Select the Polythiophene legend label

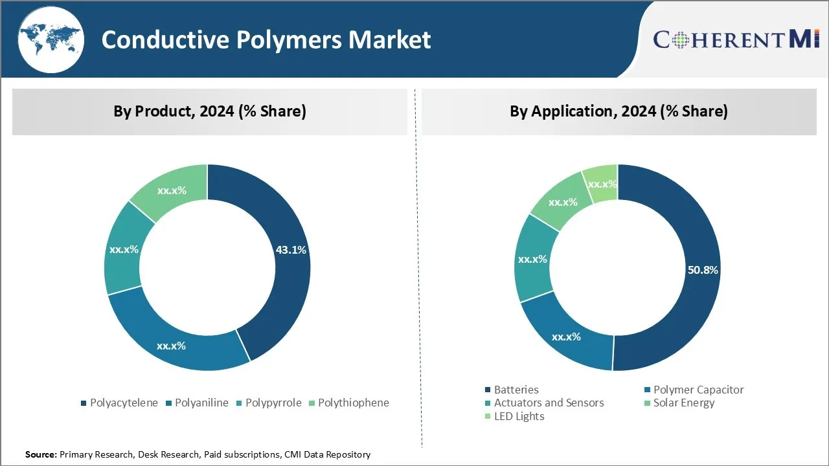click(x=354, y=403)
